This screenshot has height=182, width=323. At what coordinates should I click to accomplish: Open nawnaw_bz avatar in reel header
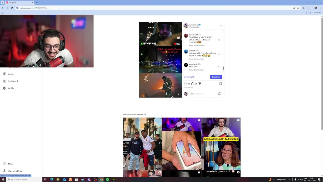tap(186, 26)
